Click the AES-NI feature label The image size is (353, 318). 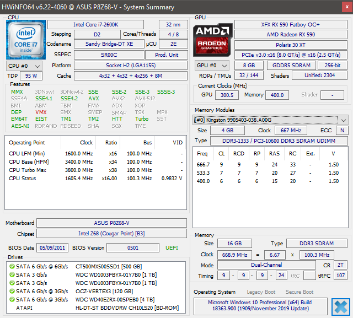pyautogui.click(x=20, y=126)
